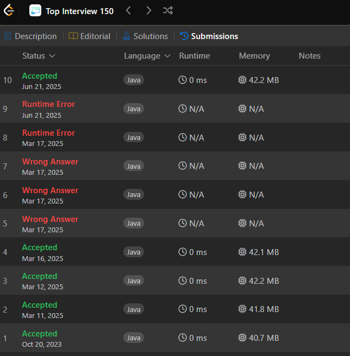Click memory chip icon in row 8
This screenshot has height=356, width=350.
coord(242,137)
